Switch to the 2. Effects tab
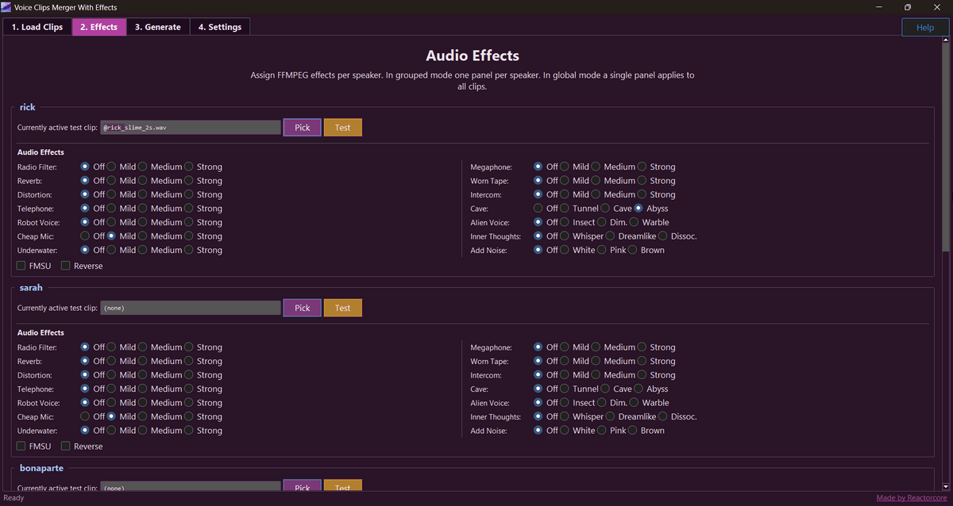 (x=98, y=27)
